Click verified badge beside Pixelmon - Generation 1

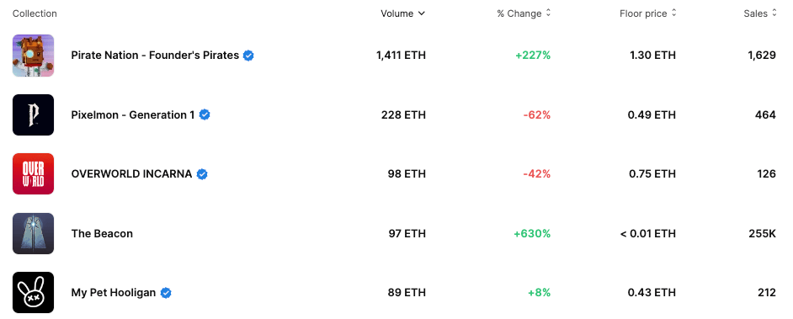tap(205, 114)
